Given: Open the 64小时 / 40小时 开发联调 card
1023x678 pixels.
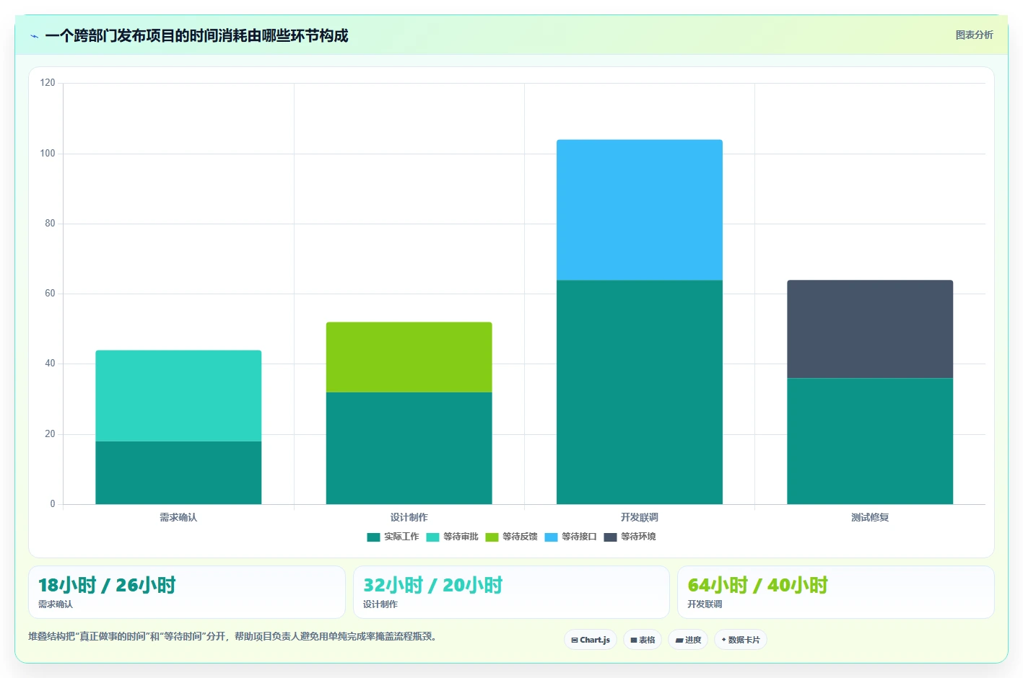Looking at the screenshot, I should click(x=835, y=592).
